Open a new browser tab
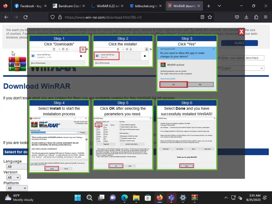This screenshot has height=204, width=272. tap(209, 6)
